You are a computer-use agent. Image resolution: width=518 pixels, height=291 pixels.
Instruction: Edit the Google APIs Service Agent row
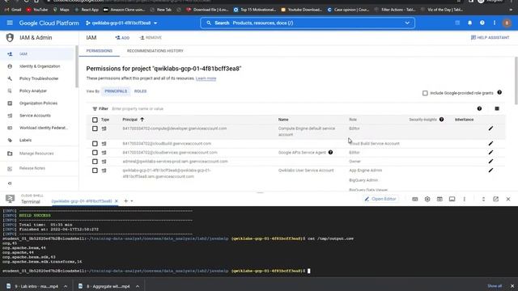490,153
